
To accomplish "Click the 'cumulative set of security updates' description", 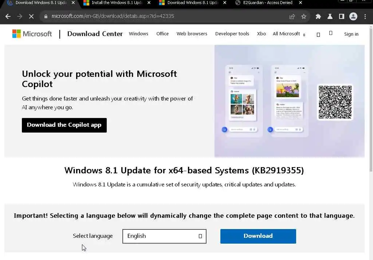I will [184, 185].
